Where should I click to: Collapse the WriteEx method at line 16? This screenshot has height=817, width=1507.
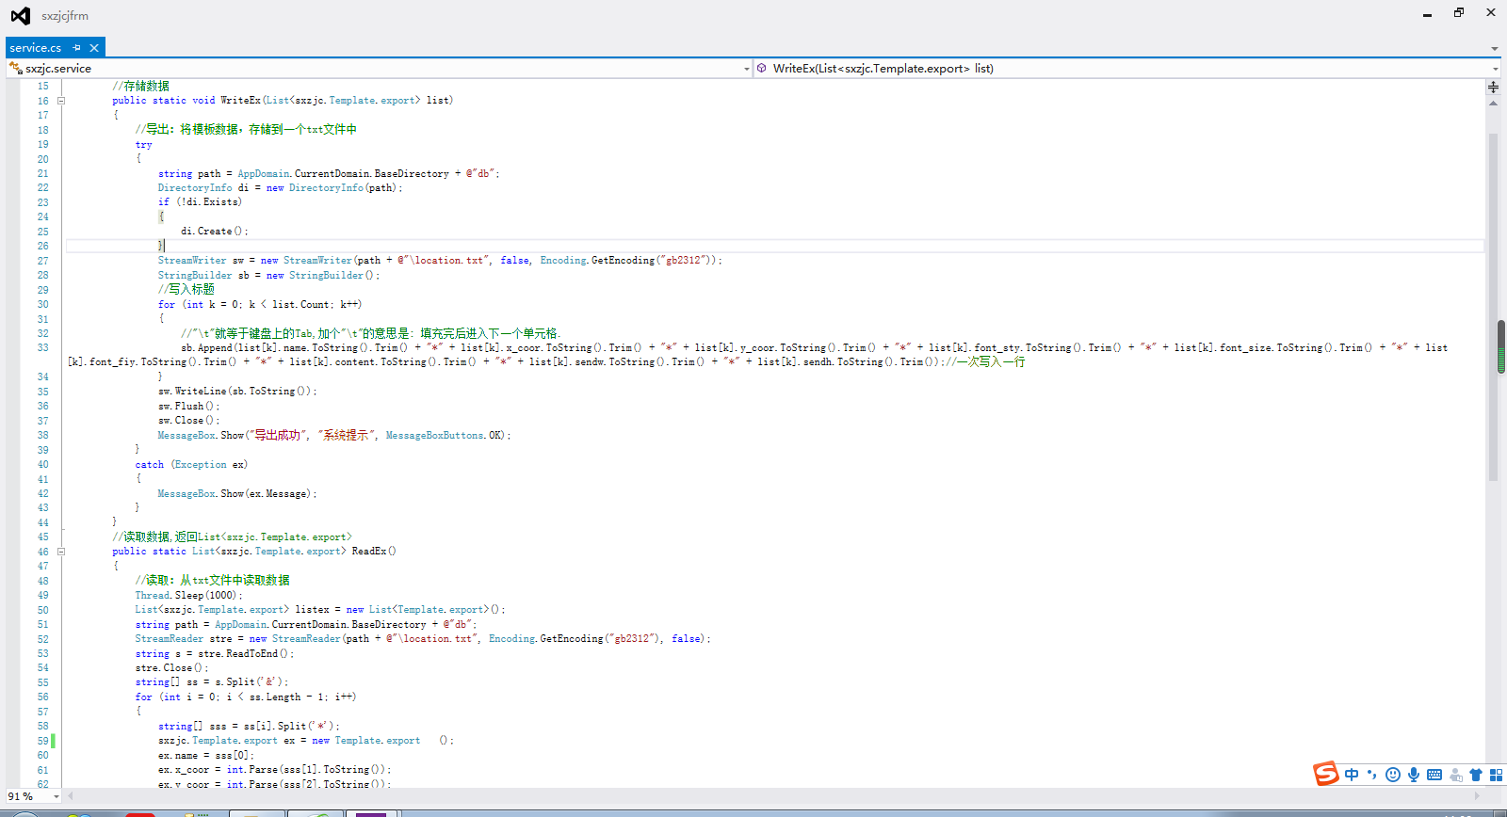61,101
